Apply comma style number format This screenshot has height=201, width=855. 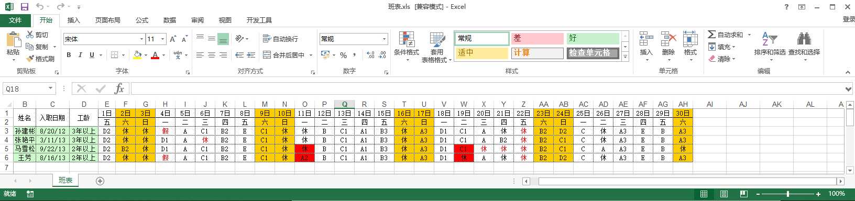point(355,55)
